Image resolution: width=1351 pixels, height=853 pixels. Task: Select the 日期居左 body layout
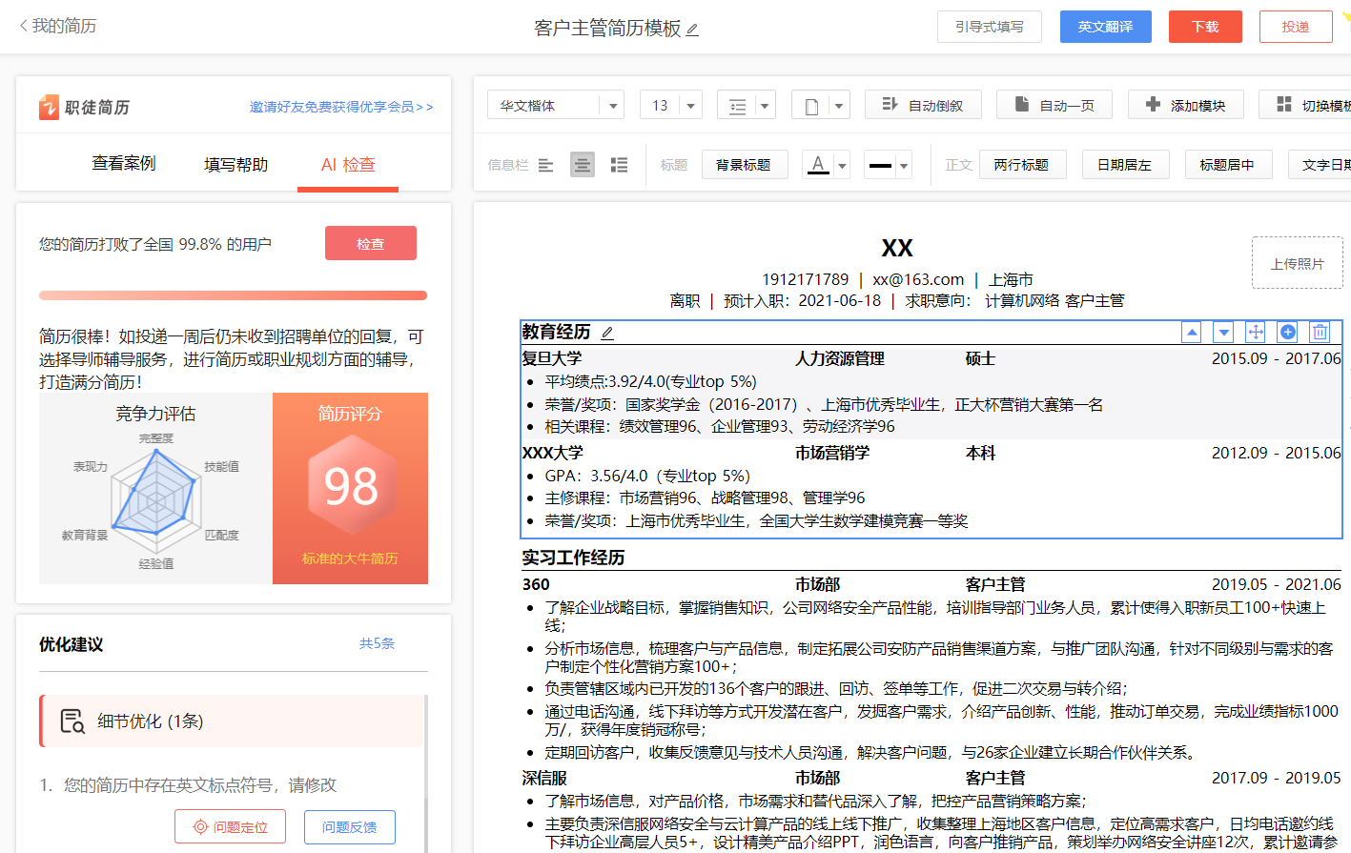click(x=1124, y=165)
